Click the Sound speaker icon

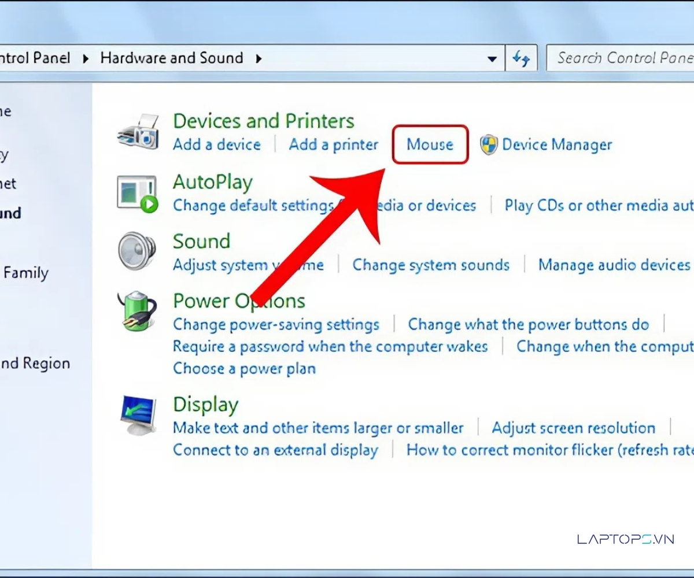pos(136,251)
